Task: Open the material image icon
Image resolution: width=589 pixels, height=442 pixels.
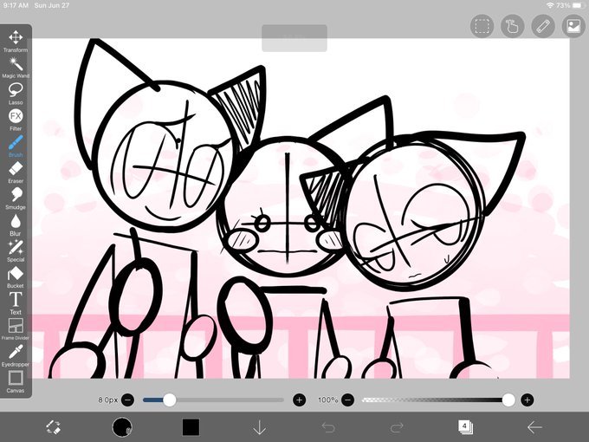Action: pyautogui.click(x=573, y=26)
